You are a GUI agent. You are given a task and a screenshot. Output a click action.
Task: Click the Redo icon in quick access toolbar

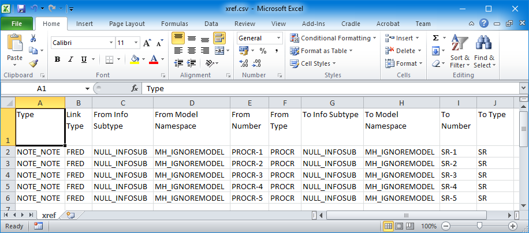(x=52, y=9)
